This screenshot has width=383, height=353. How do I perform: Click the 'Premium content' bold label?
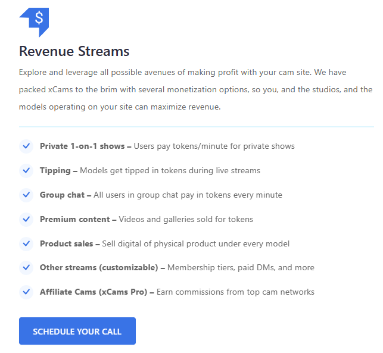click(x=75, y=219)
